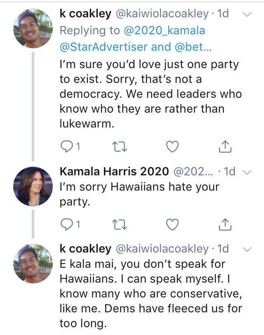Retweet the Kamala Harris 2020 tweet
The width and height of the screenshot is (264, 335).
[x=119, y=224]
